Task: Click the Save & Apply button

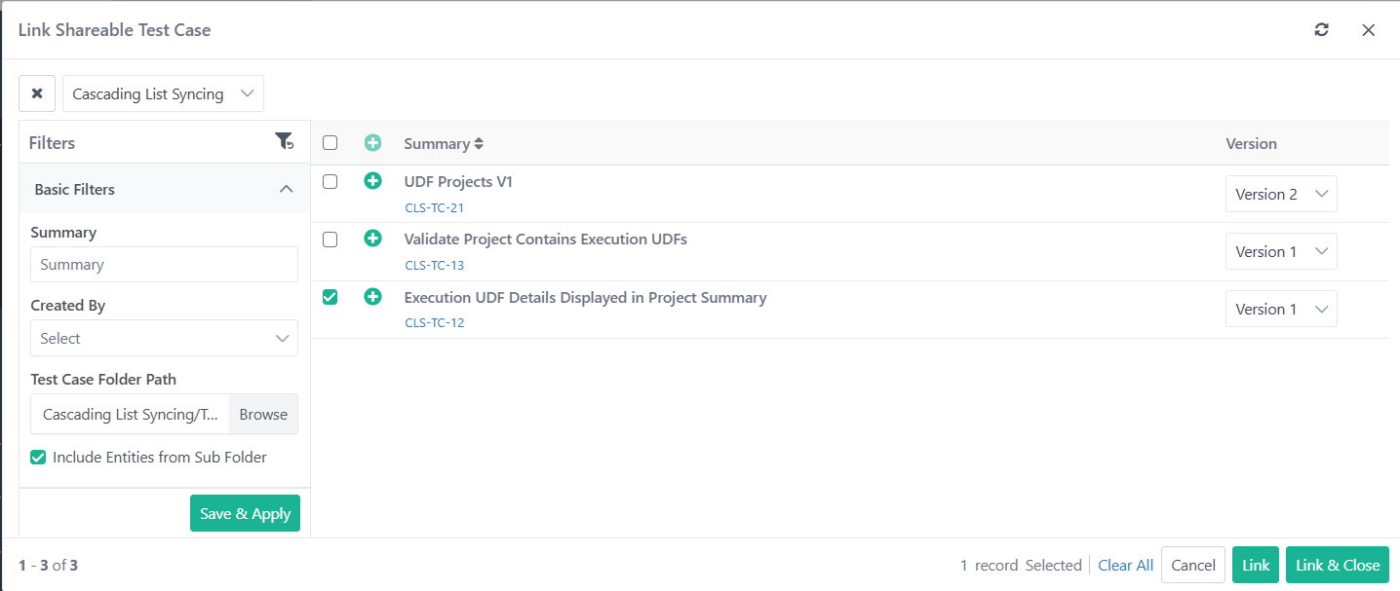Action: [x=245, y=513]
